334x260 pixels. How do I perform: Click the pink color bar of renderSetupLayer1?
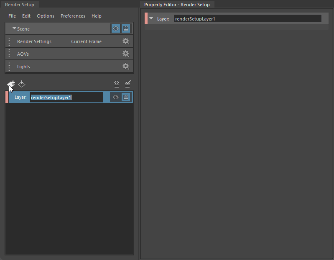[7, 98]
